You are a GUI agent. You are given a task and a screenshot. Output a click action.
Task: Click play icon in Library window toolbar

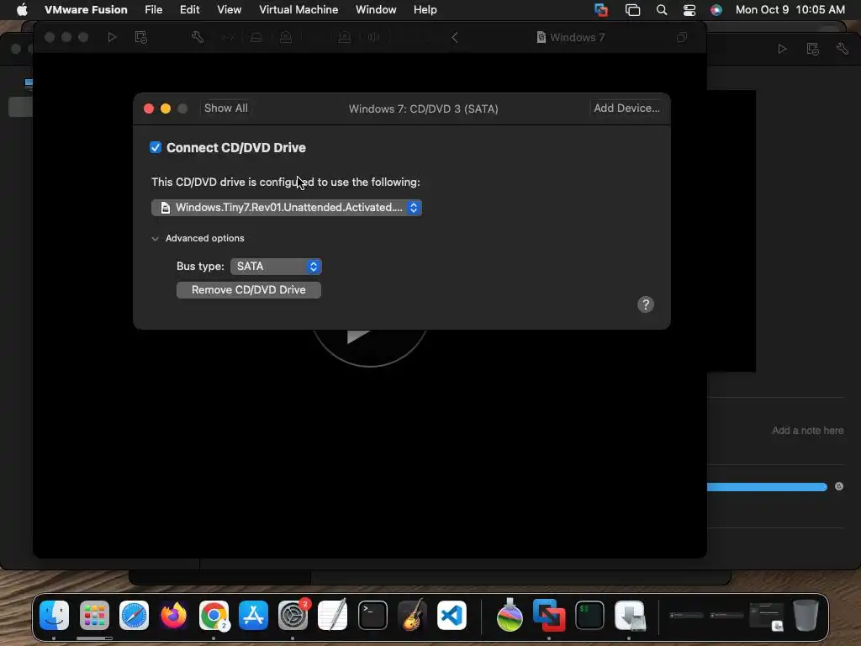[x=783, y=49]
